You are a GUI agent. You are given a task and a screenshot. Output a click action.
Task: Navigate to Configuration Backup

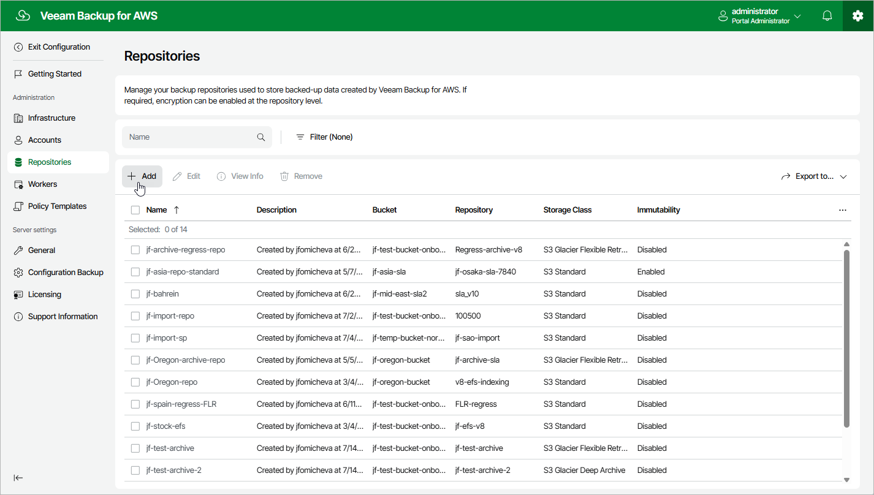[58, 273]
